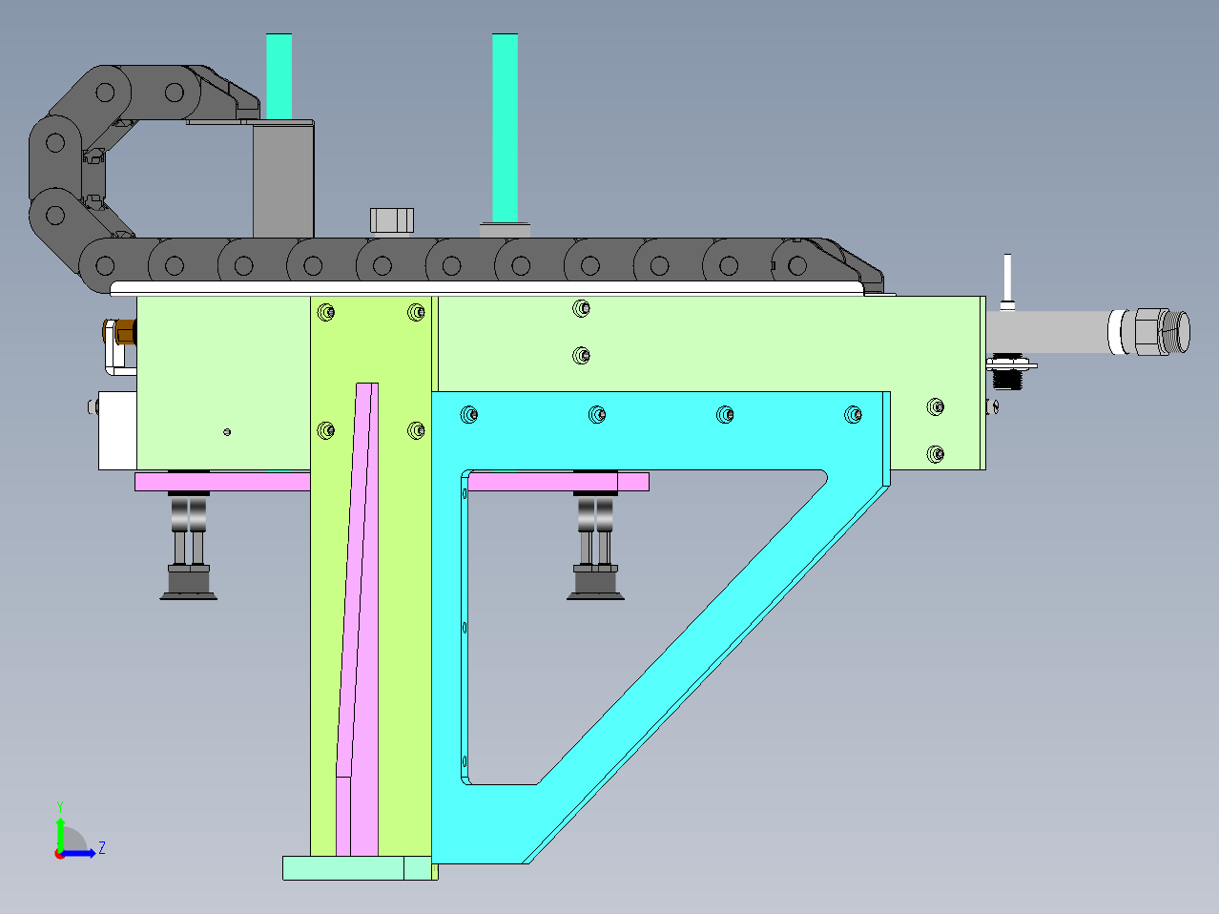Pick the left suction cup assembly

pos(188,546)
